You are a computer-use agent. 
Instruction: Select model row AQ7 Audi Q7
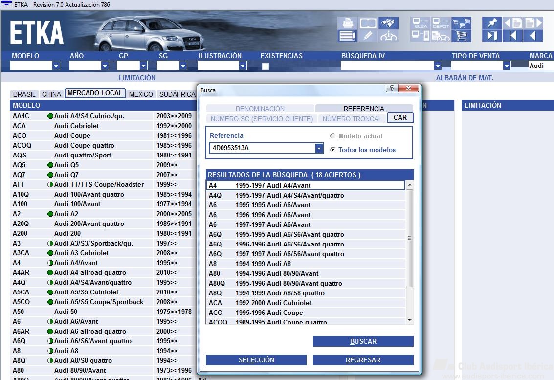pyautogui.click(x=103, y=175)
